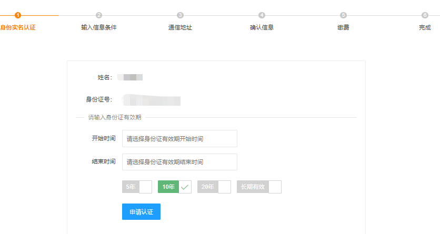The height and width of the screenshot is (234, 440).
Task: Click step 1 circle icon
Action: [x=17, y=15]
